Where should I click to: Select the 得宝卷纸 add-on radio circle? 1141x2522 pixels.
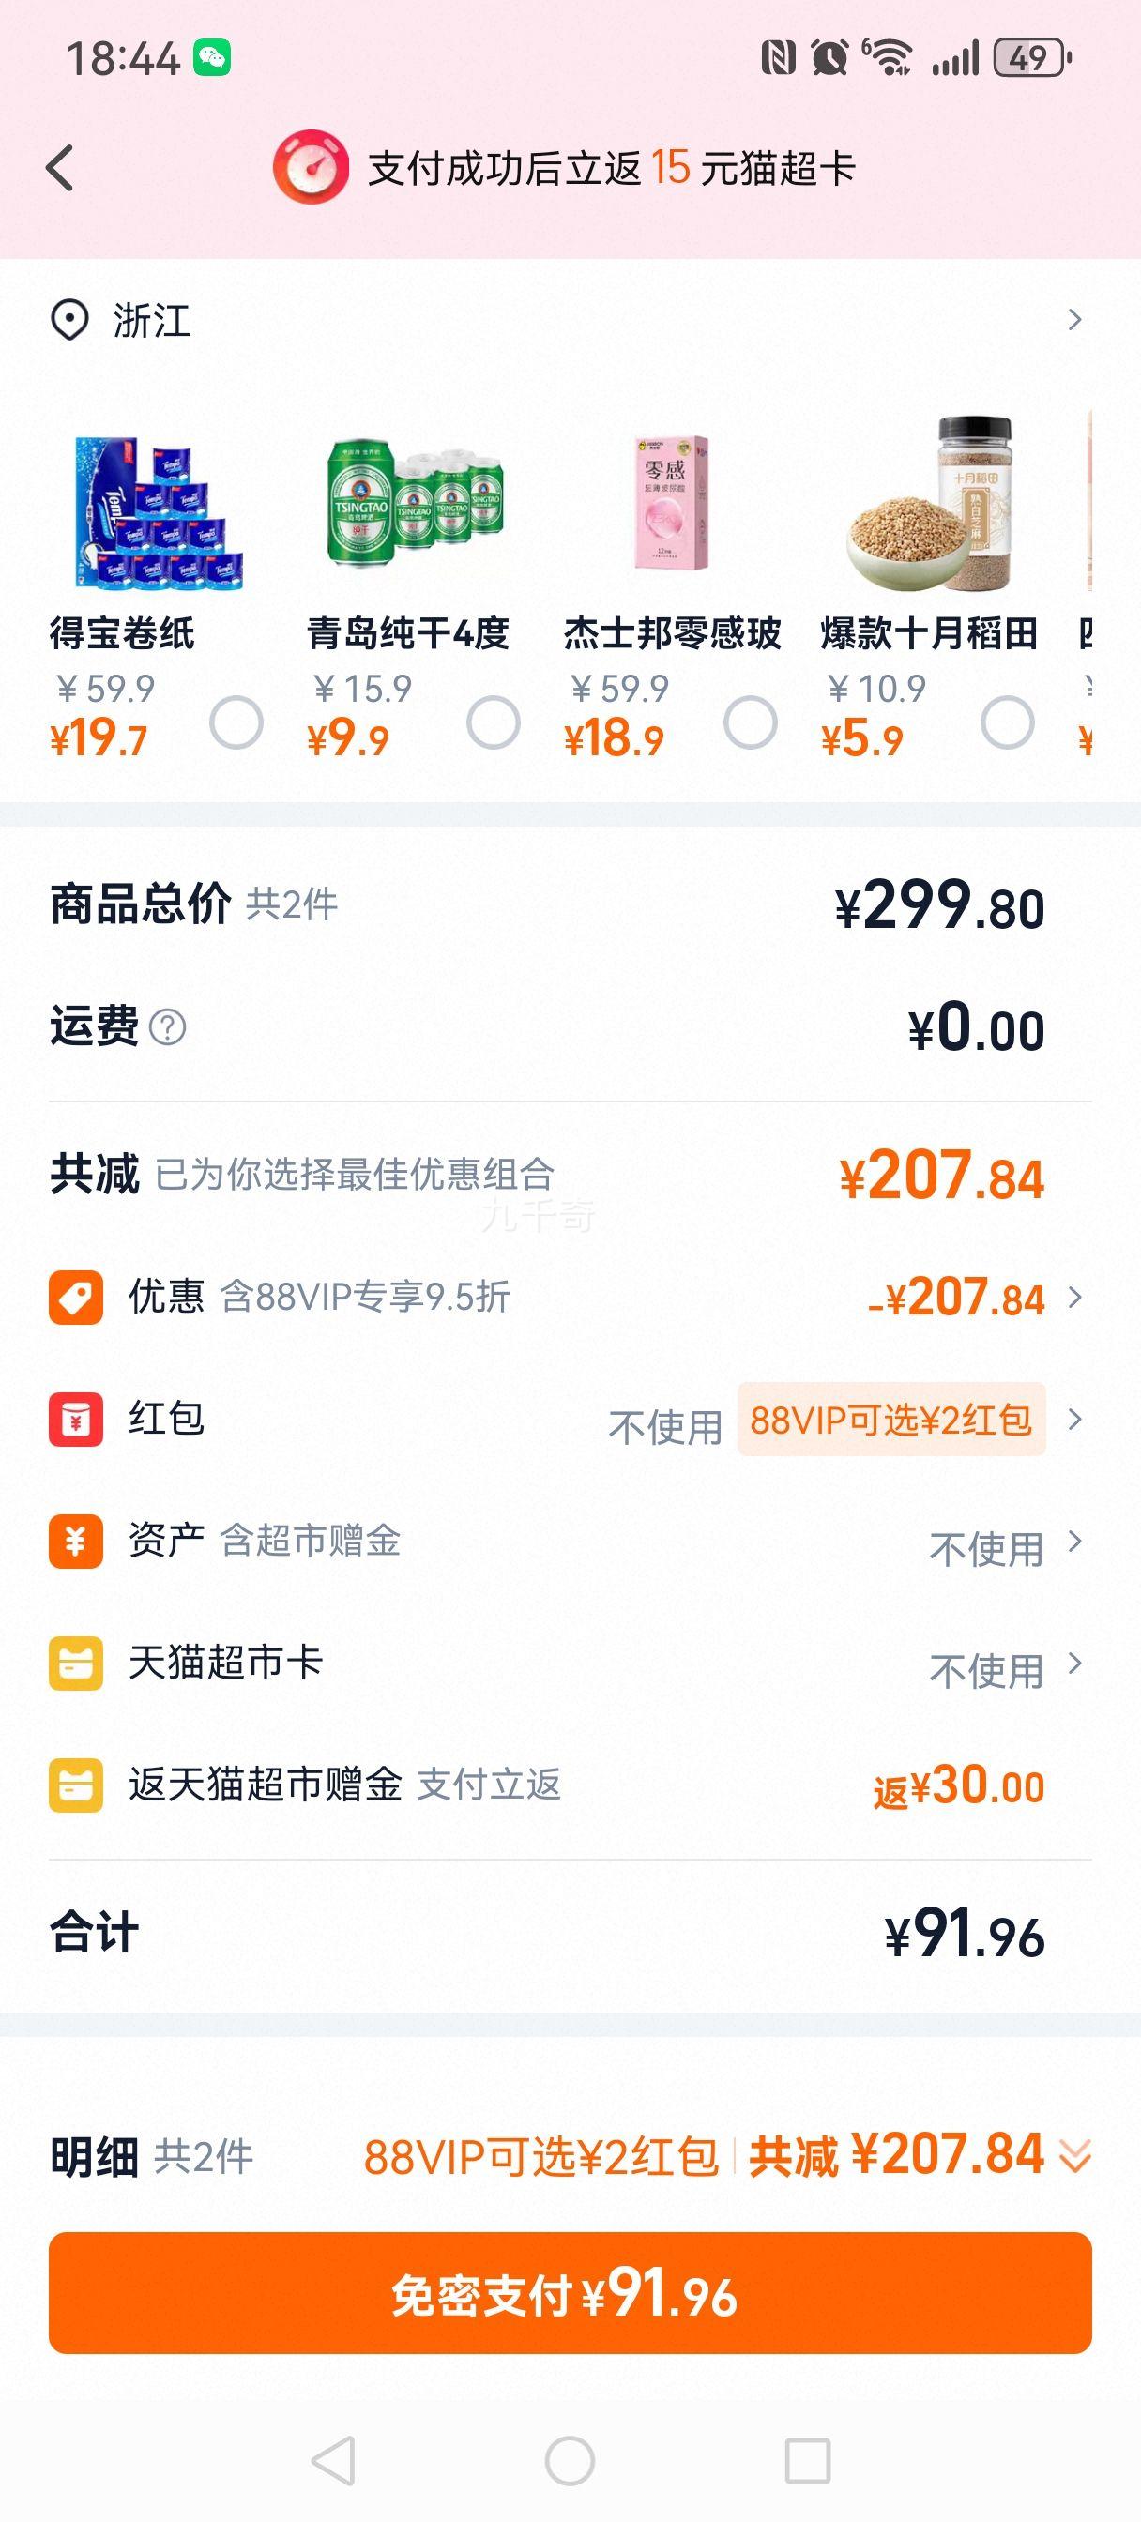tap(236, 722)
